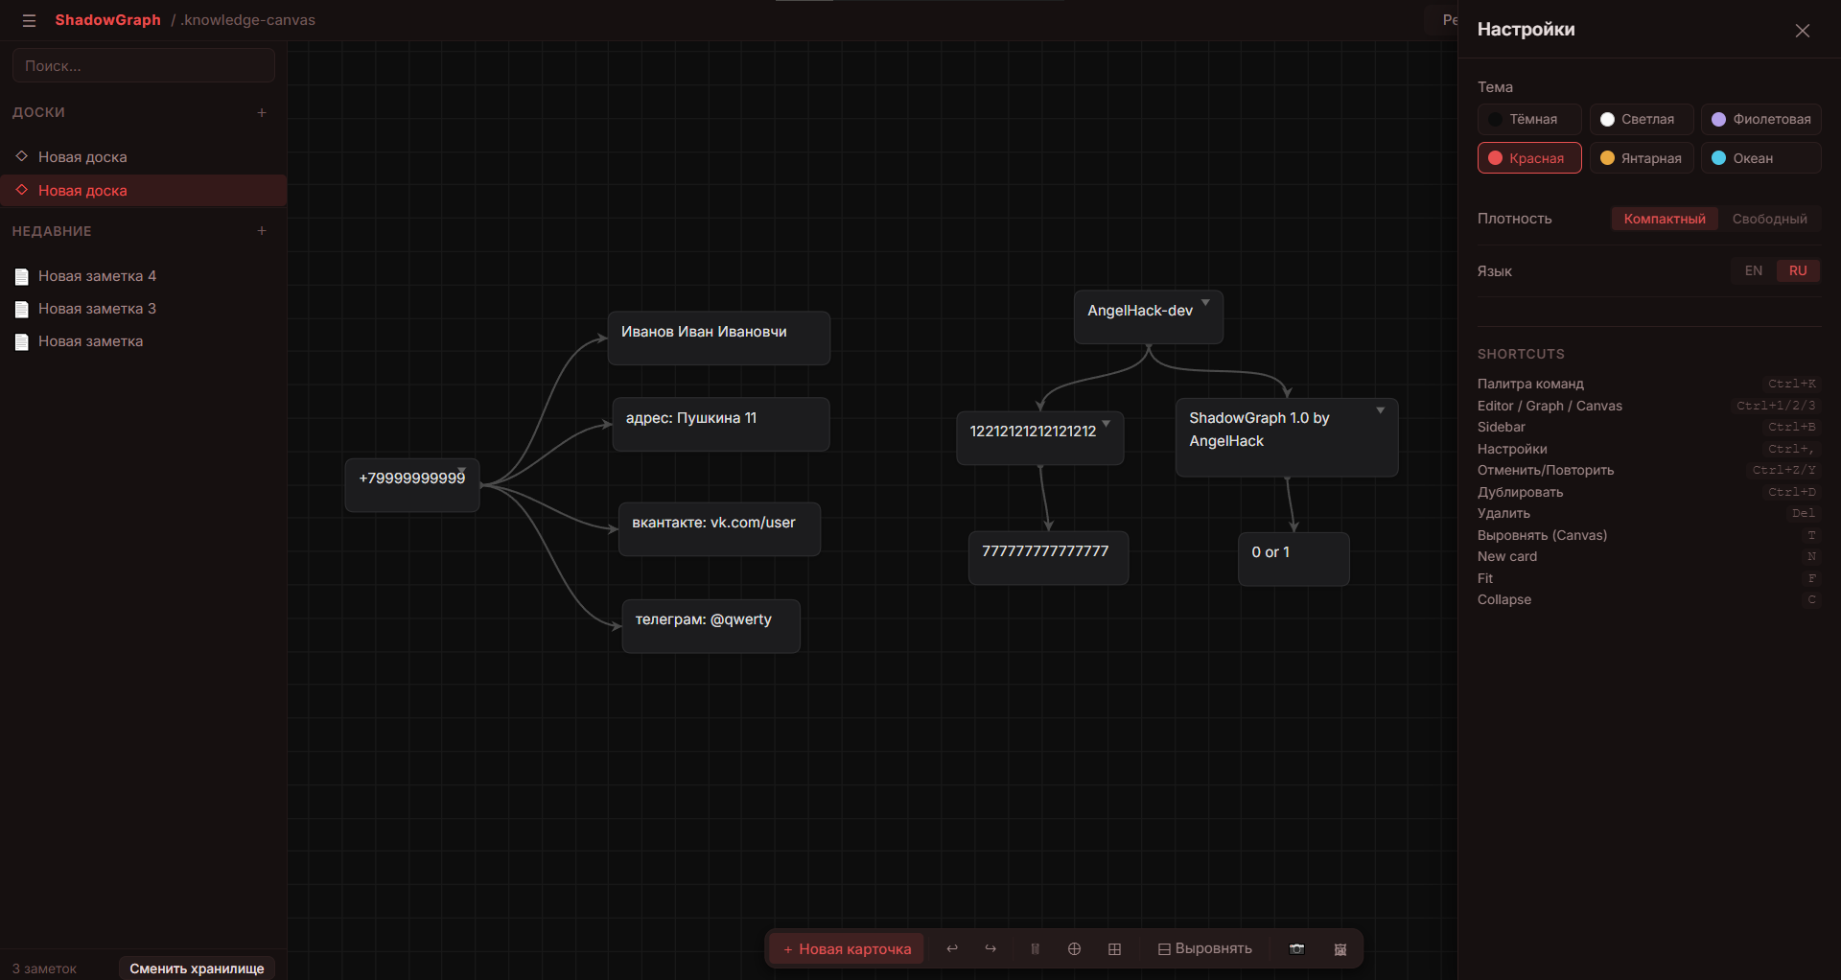Screen dimensions: 1841x980
Task: Click the camera snapshot icon
Action: [x=1296, y=948]
